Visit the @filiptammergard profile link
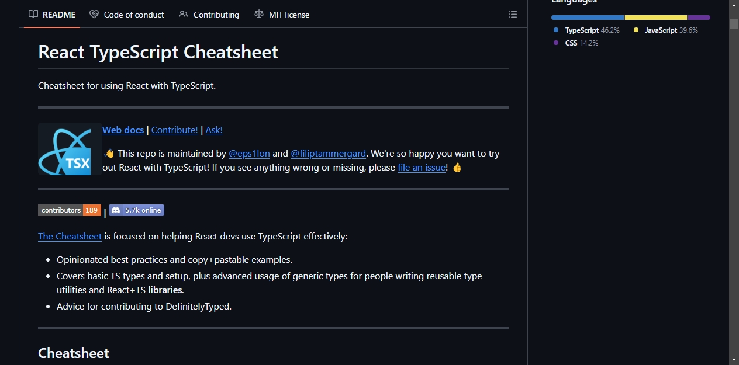The image size is (739, 365). pyautogui.click(x=329, y=154)
